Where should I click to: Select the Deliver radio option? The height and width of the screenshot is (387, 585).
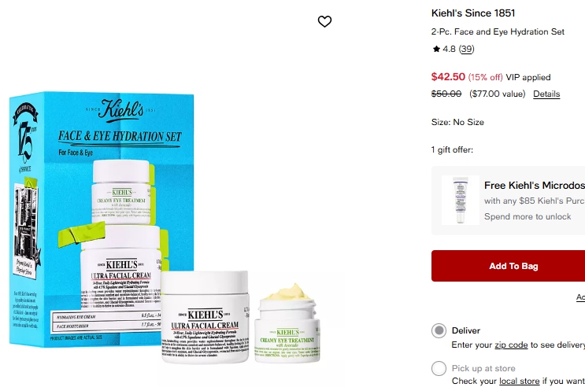click(x=439, y=330)
